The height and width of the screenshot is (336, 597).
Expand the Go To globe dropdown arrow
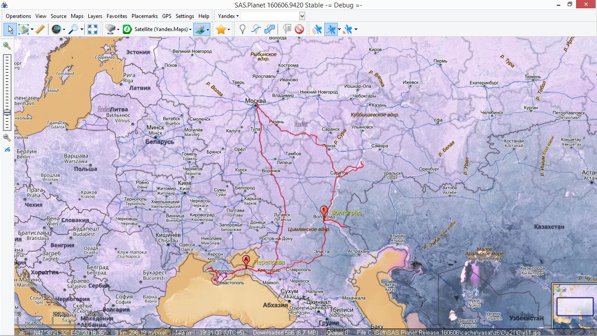tap(64, 30)
